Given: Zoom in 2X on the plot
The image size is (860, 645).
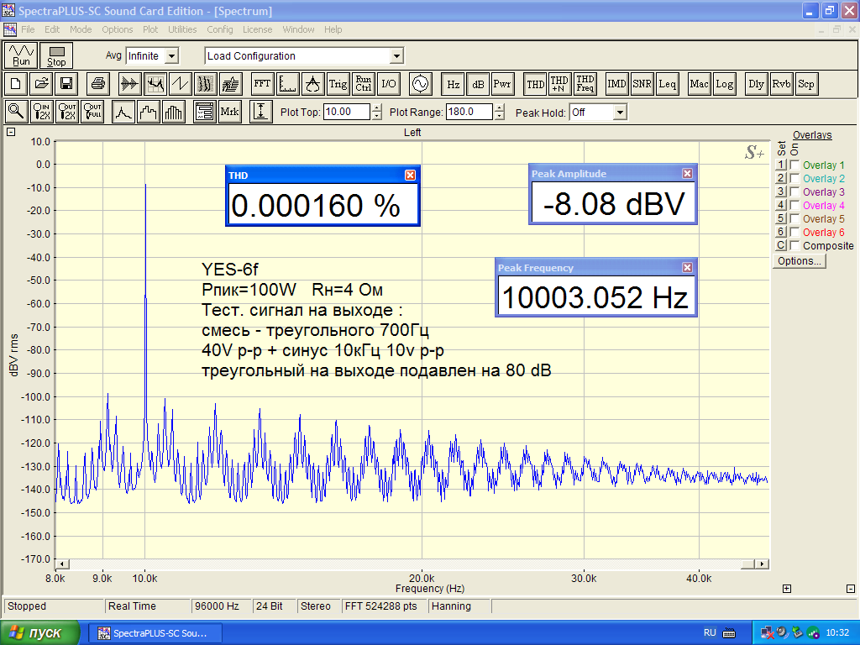Looking at the screenshot, I should (42, 112).
